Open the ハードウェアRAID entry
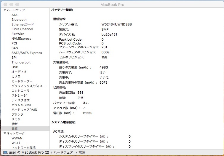Screen dimensions: 224x156 [24, 110]
